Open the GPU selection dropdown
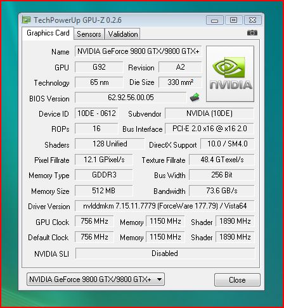Image resolution: width=284 pixels, height=308 pixels. (x=96, y=279)
